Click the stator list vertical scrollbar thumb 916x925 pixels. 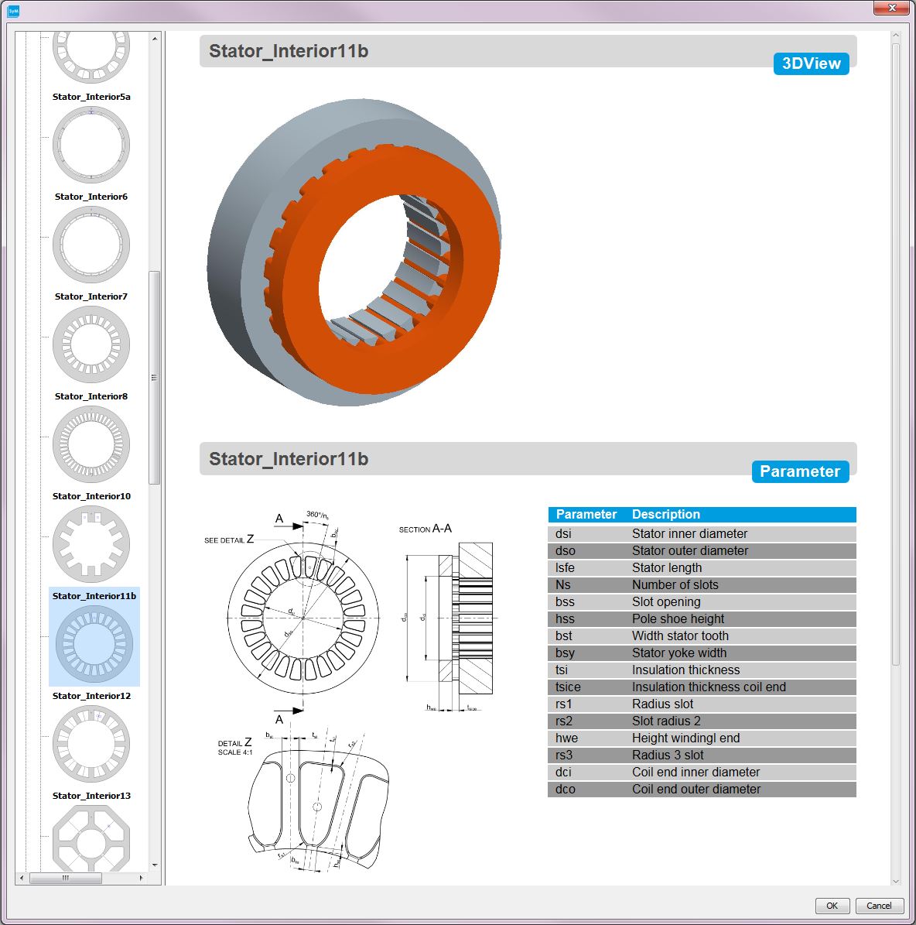(155, 377)
